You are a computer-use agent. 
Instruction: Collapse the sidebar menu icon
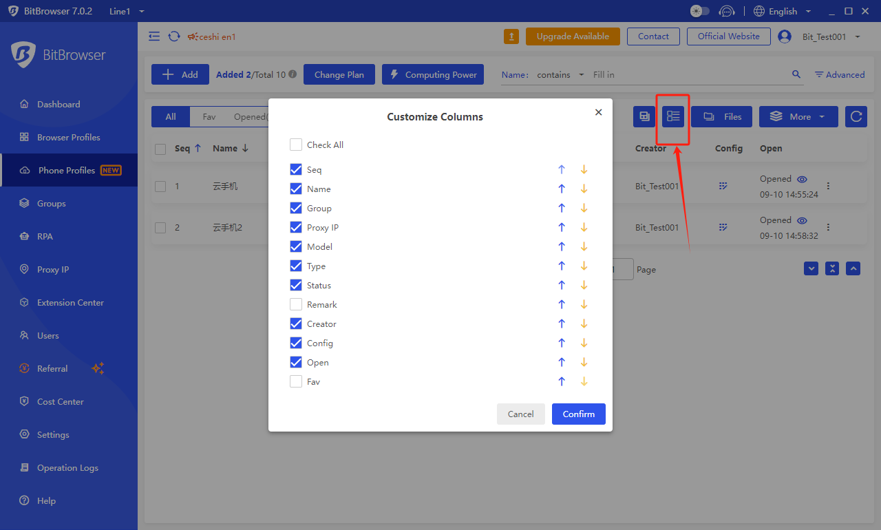(x=154, y=36)
